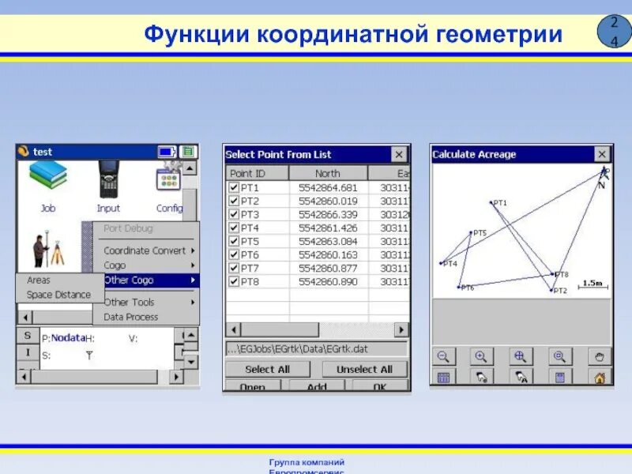Click the north arrow indicator in the map
The image size is (632, 474).
click(x=604, y=177)
